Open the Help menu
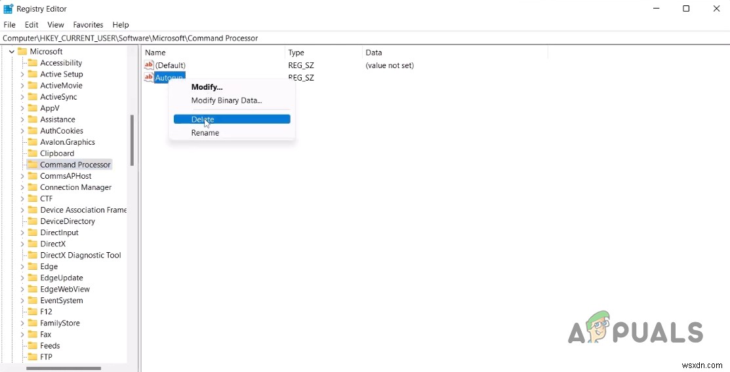The height and width of the screenshot is (372, 730). coord(121,25)
